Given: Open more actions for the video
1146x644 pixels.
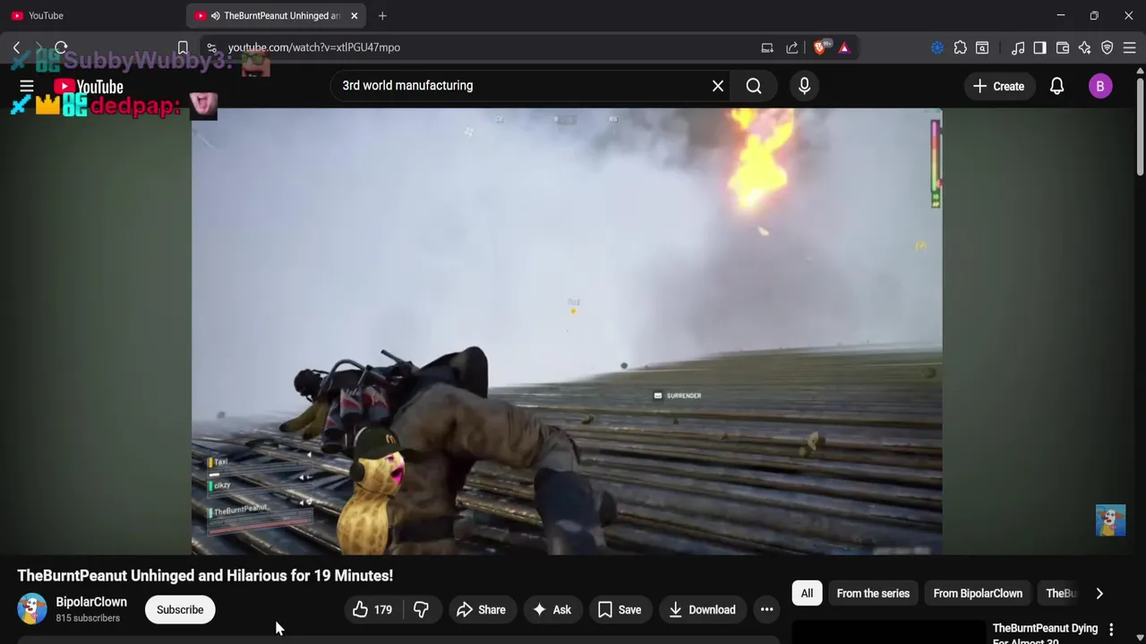Looking at the screenshot, I should coord(766,610).
